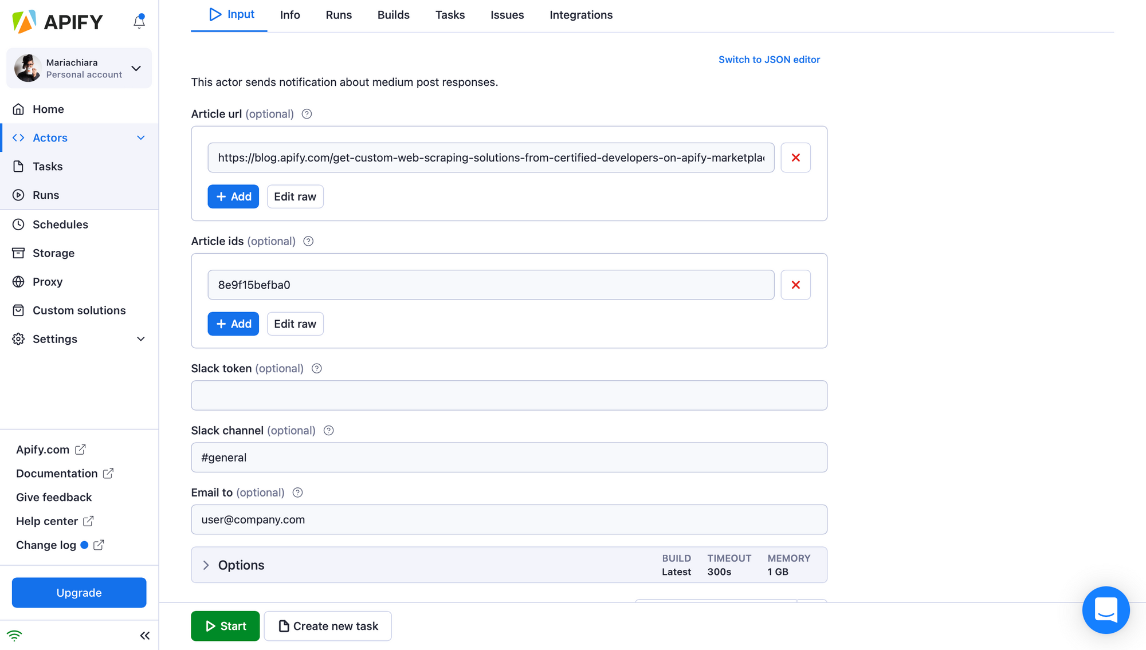Image resolution: width=1146 pixels, height=650 pixels.
Task: Open the Integrations tab
Action: [x=580, y=15]
